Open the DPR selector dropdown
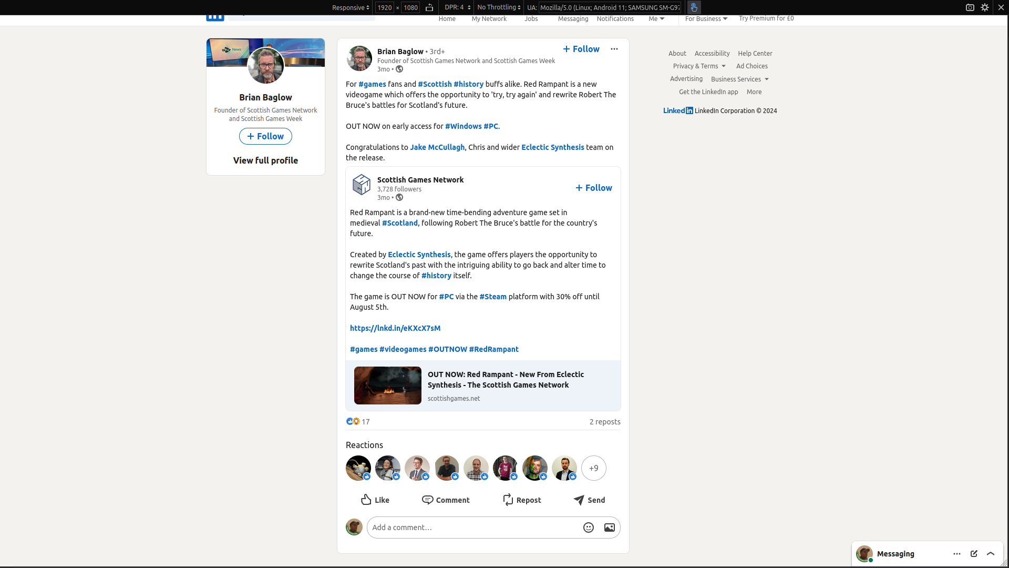The height and width of the screenshot is (568, 1009). (457, 7)
